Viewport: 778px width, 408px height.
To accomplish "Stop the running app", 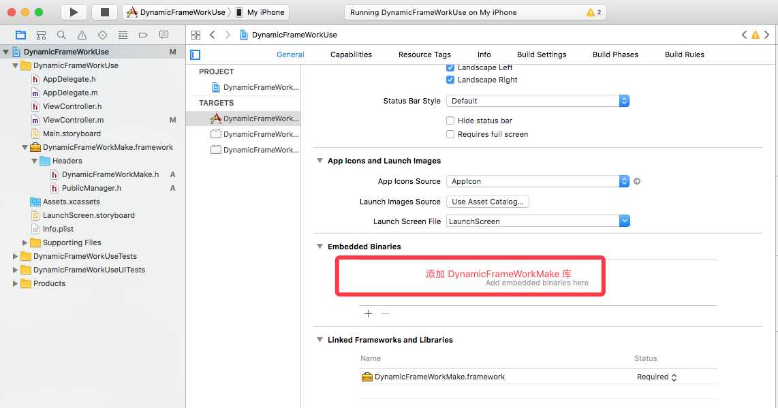I will (x=105, y=12).
